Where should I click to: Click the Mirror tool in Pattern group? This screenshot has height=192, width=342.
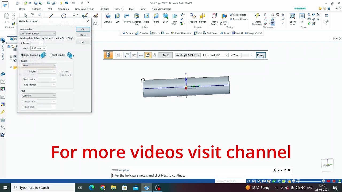click(x=202, y=18)
